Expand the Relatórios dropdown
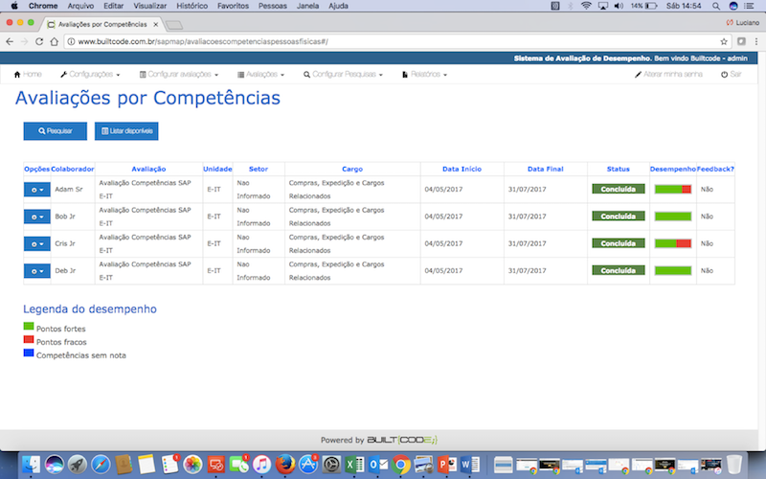 pos(424,75)
